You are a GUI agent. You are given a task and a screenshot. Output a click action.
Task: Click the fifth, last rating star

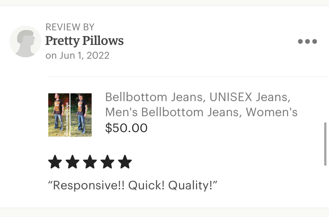[125, 162]
